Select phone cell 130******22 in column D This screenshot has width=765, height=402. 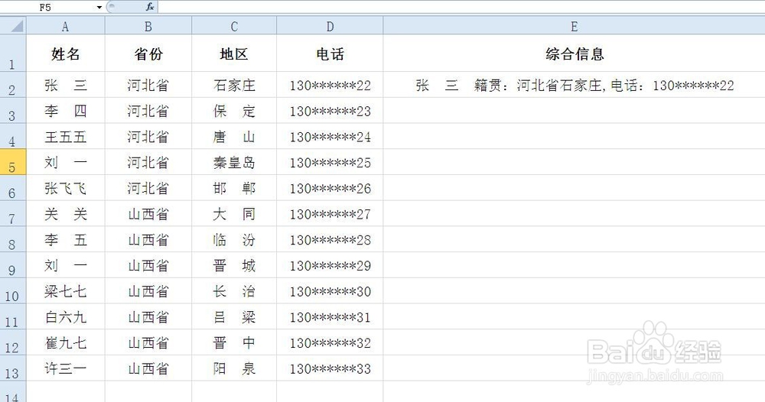pos(330,85)
